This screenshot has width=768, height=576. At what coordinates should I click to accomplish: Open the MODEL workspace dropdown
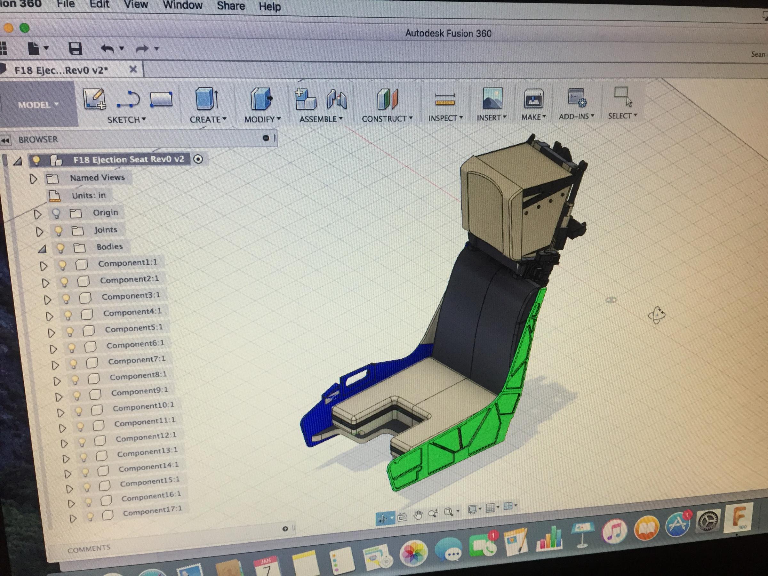(38, 105)
